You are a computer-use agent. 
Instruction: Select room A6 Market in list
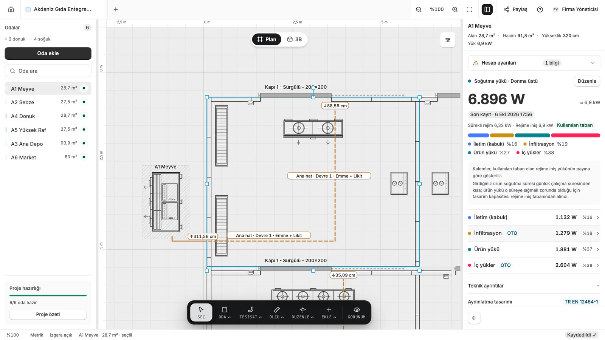click(x=48, y=157)
